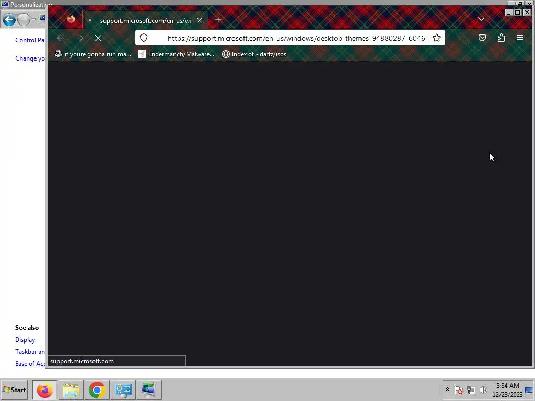Select the support.microsoft.com tab
Viewport: 535px width, 401px height.
[x=145, y=20]
